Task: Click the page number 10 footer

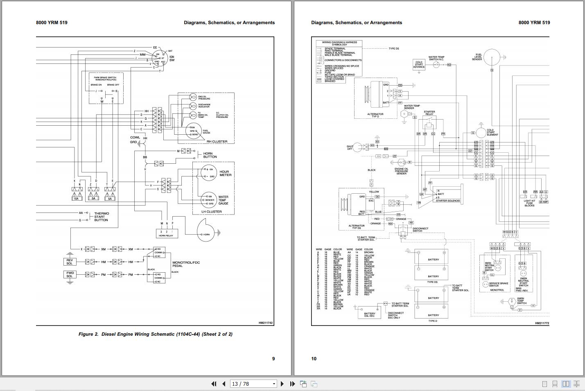Action: click(314, 359)
